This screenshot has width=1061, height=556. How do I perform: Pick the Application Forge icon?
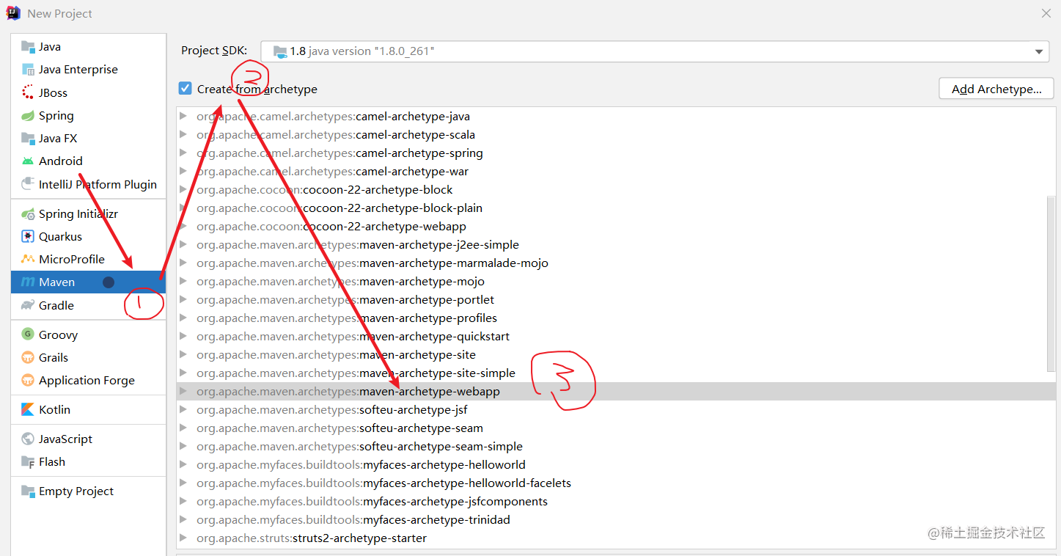coord(28,381)
